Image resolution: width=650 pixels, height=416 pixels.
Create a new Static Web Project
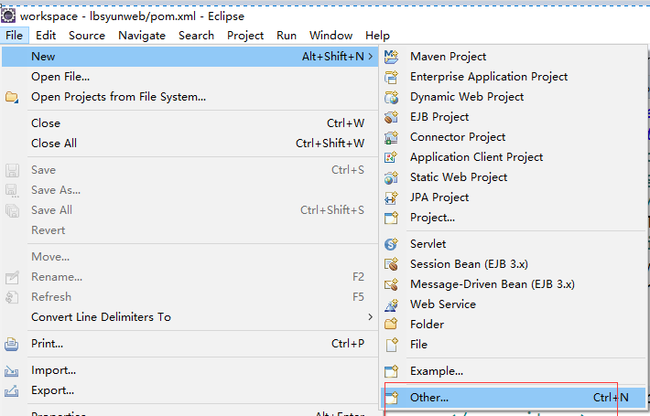(x=514, y=177)
